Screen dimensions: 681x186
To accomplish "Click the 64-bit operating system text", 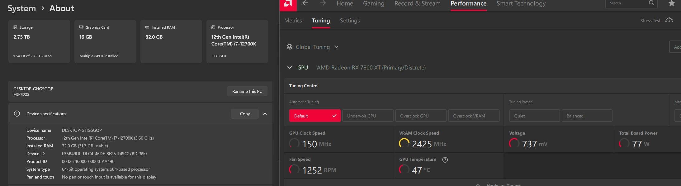I will [106, 169].
